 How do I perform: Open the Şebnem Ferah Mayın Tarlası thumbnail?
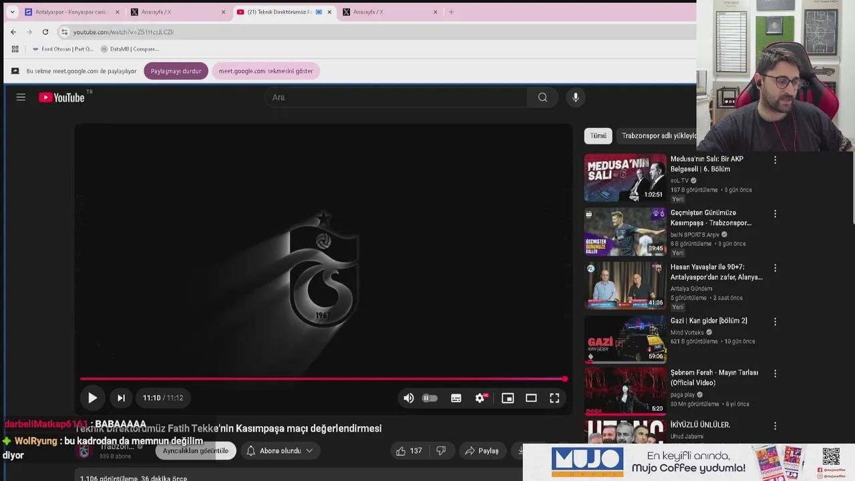point(625,391)
